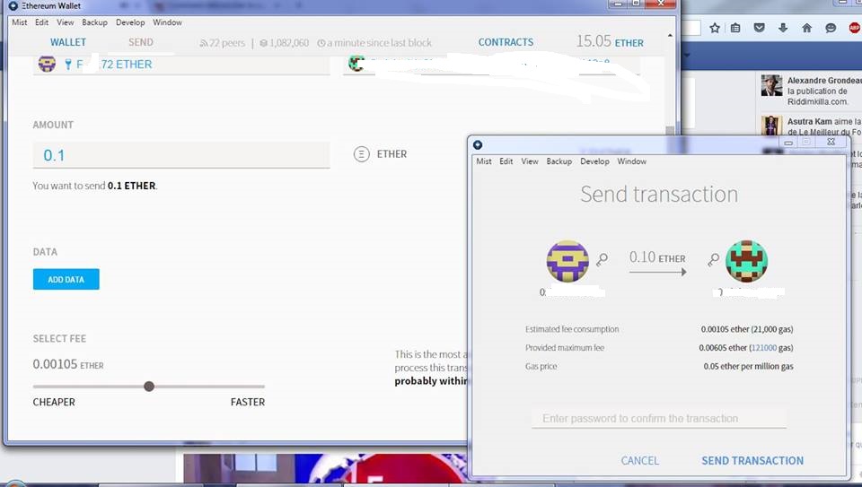Click CANCEL in Send transaction dialog
The width and height of the screenshot is (862, 487).
pos(639,461)
